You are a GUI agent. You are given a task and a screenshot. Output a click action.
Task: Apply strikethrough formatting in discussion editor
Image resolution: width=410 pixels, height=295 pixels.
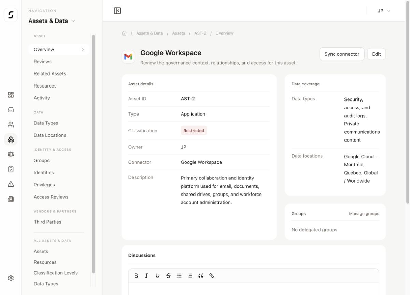(168, 276)
